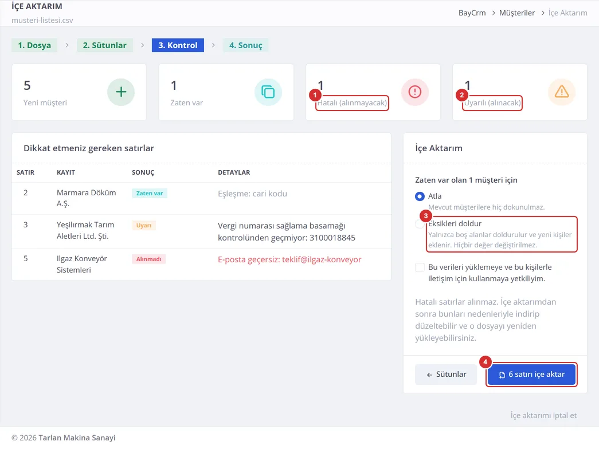599x449 pixels.
Task: Open BayCrm breadcrumb link
Action: [472, 13]
